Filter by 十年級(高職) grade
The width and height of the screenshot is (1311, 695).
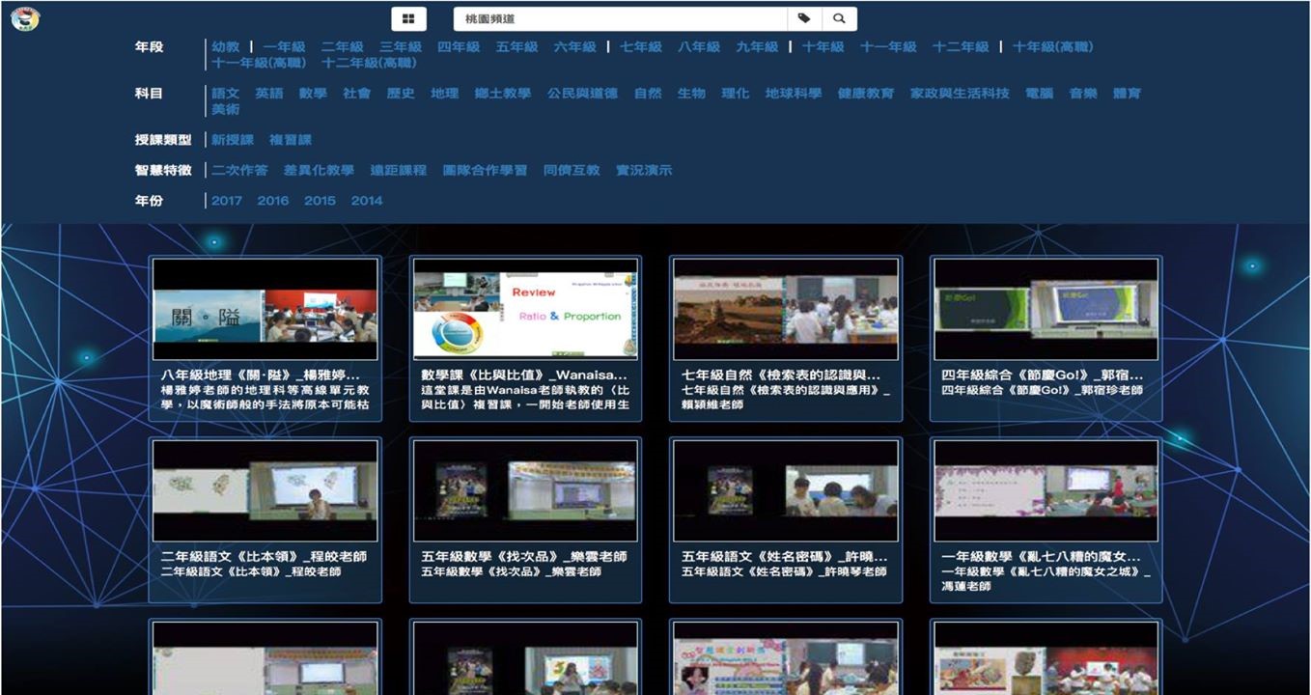tap(1053, 46)
